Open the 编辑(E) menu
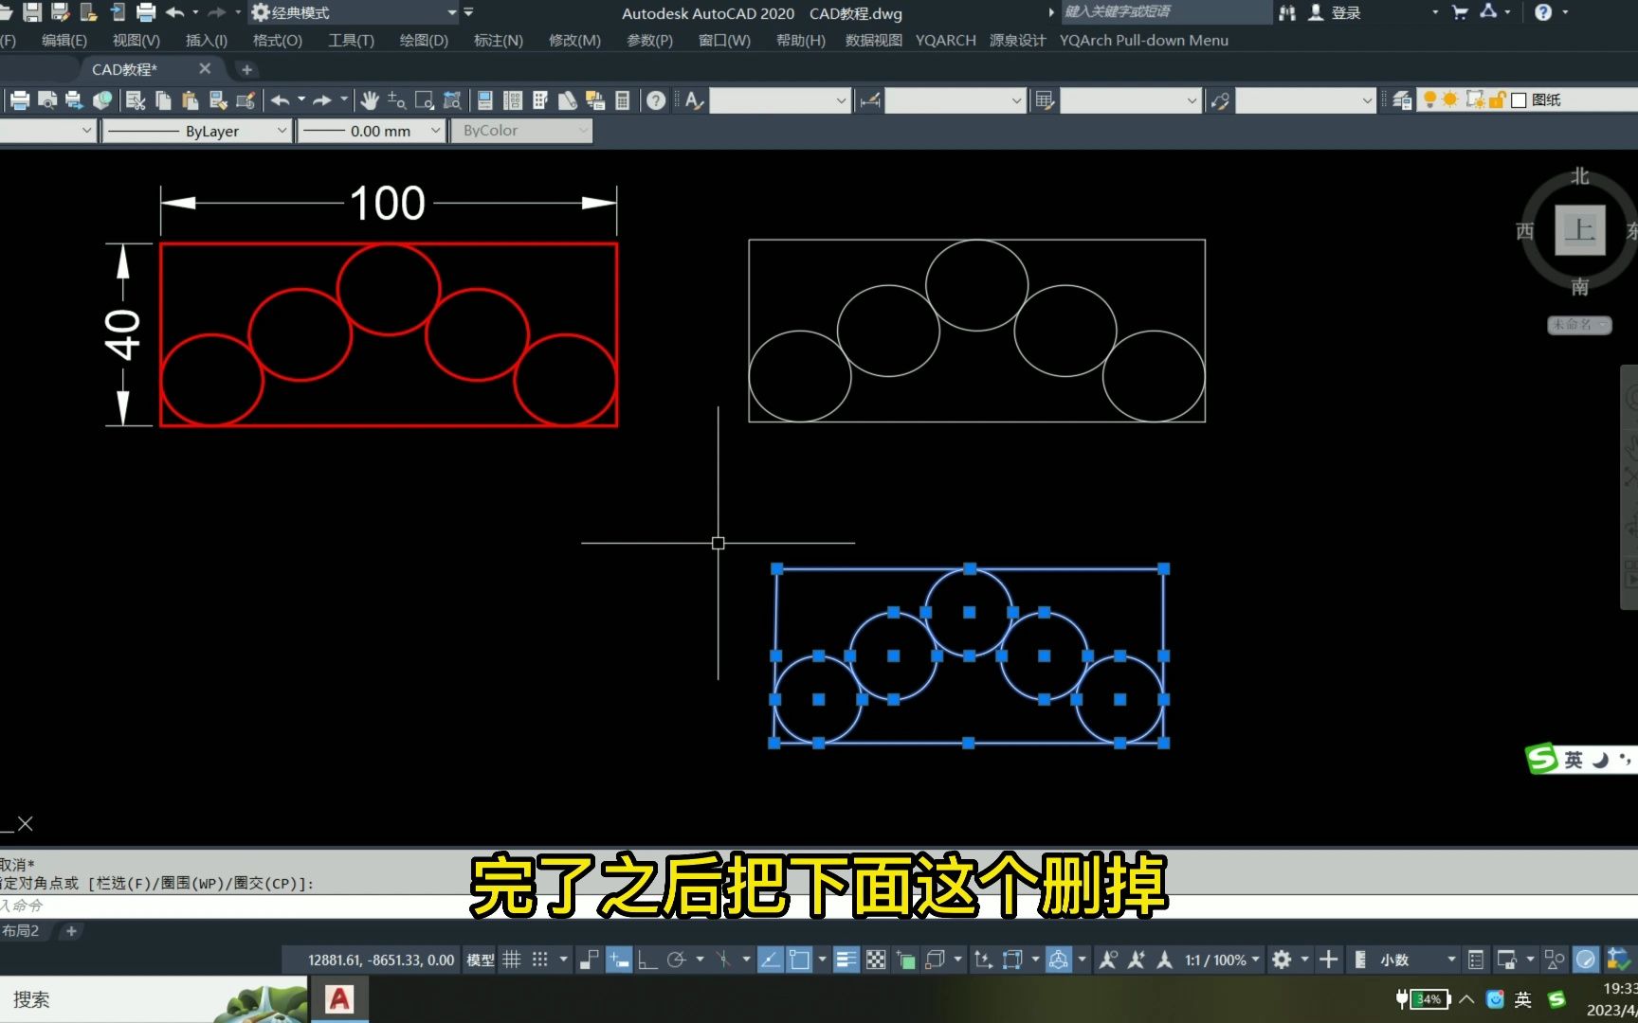Viewport: 1638px width, 1023px height. tap(64, 40)
